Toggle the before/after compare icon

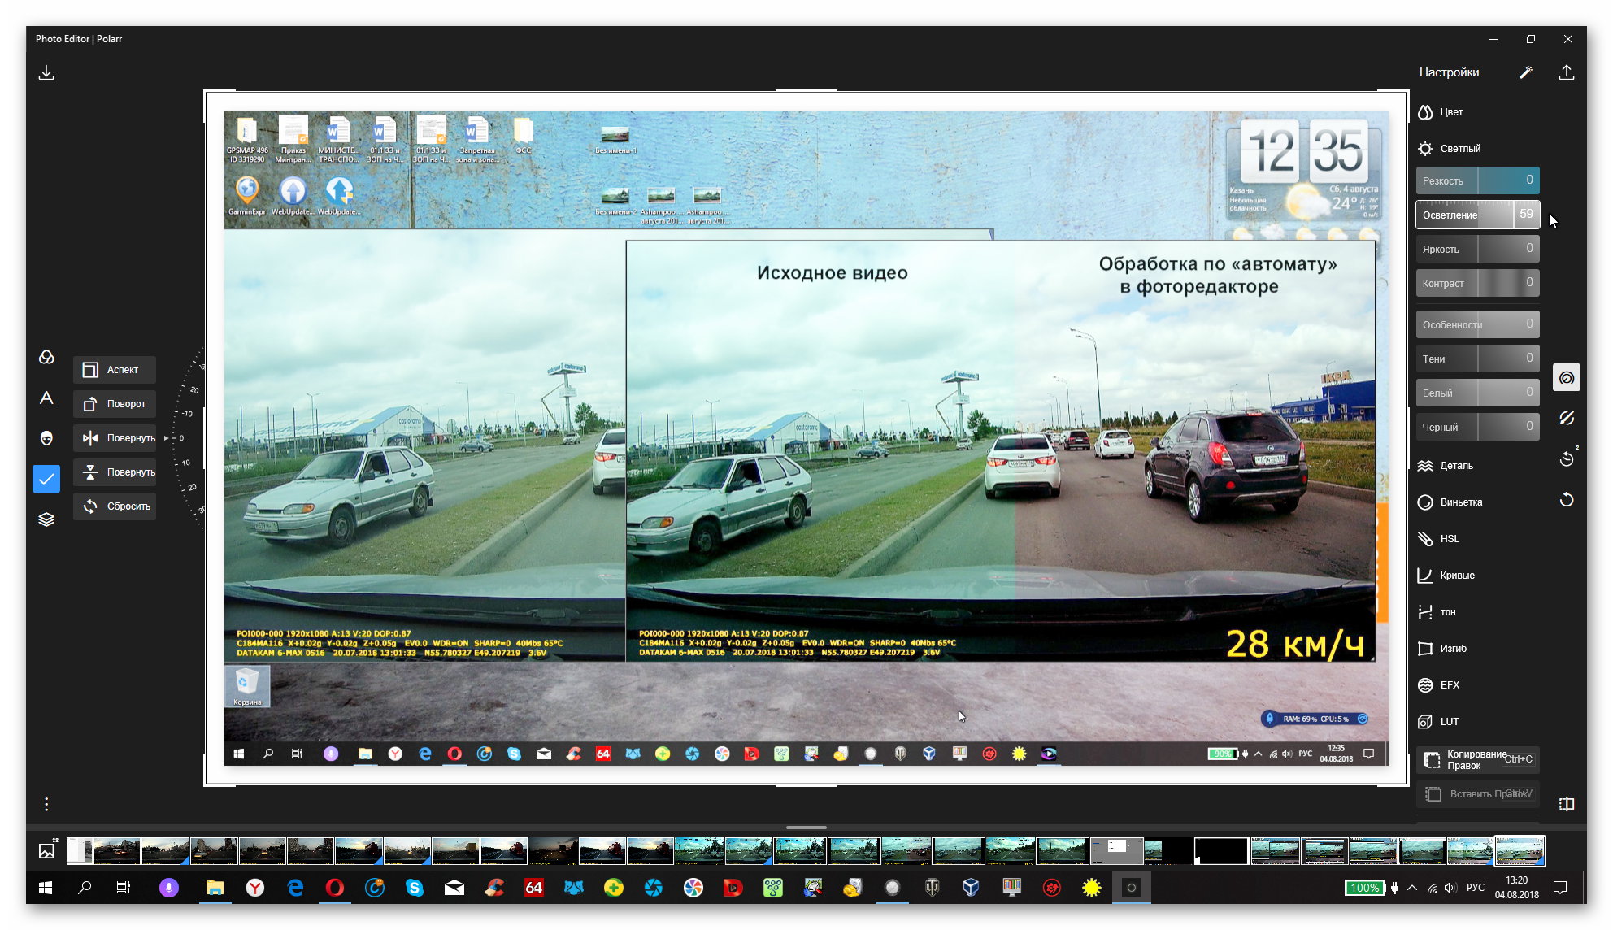tap(1566, 804)
